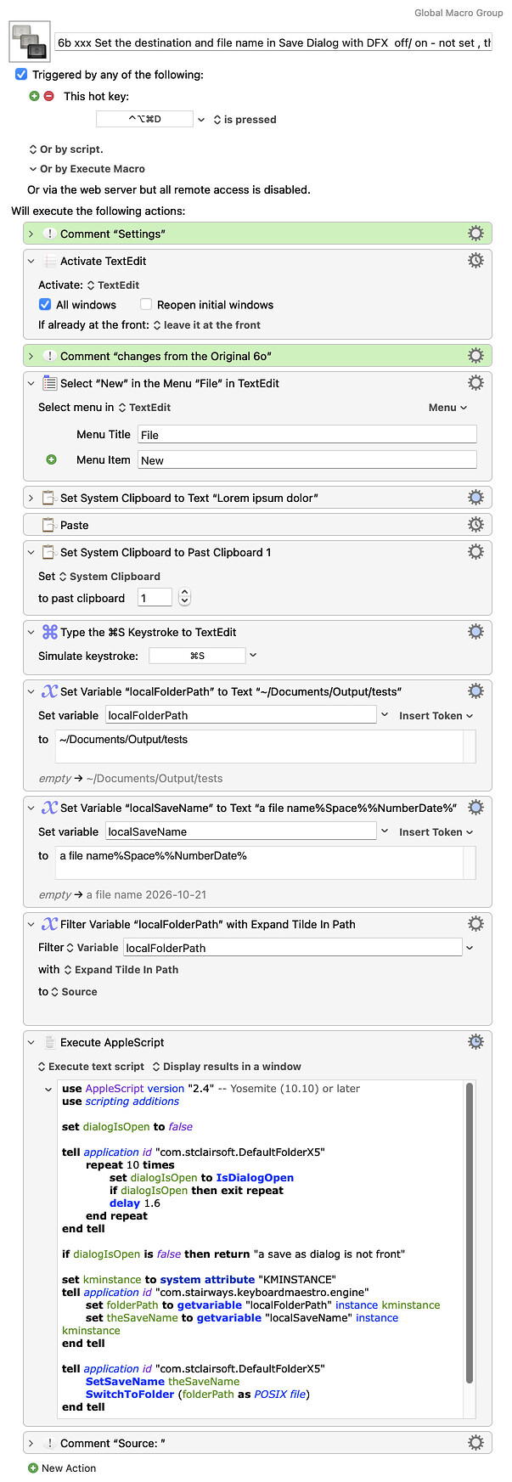512x1482 pixels.
Task: Click the localFolderPath variable name field
Action: 241,715
